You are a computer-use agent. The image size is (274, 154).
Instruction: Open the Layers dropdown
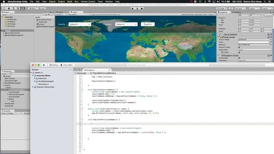point(254,9)
